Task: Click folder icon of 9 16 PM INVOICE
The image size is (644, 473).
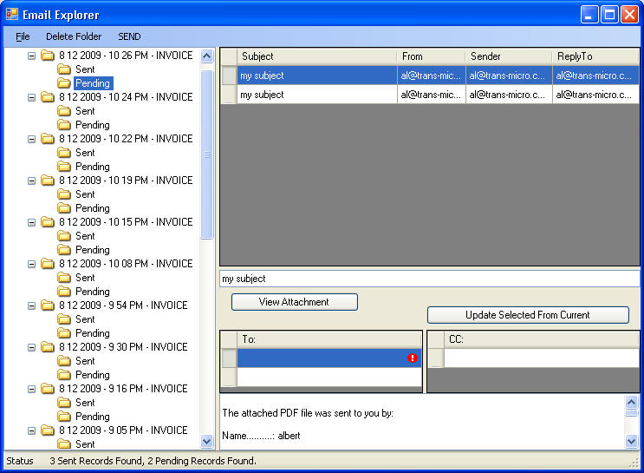Action: pyautogui.click(x=48, y=388)
